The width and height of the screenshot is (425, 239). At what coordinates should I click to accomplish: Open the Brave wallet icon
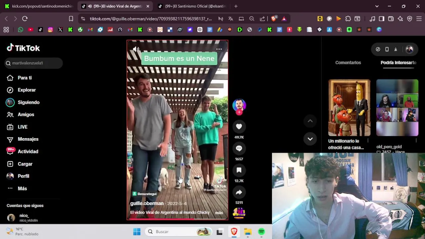pyautogui.click(x=391, y=19)
